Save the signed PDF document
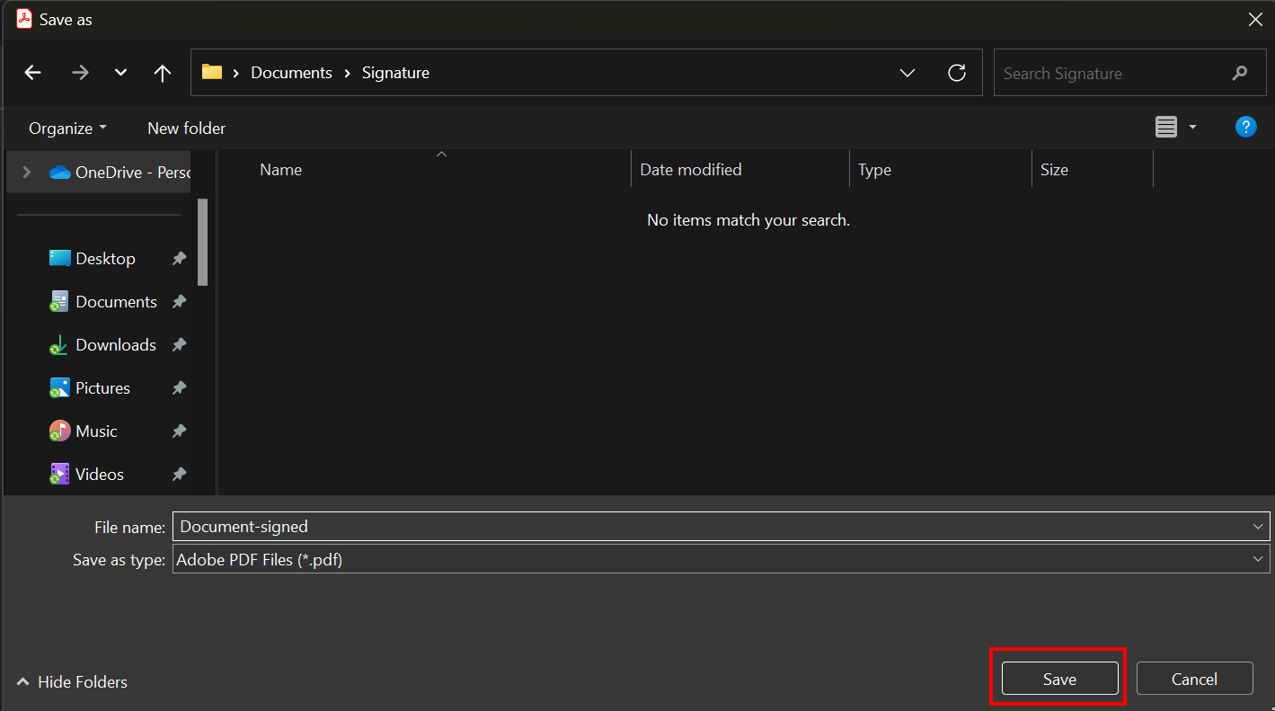 (1058, 678)
